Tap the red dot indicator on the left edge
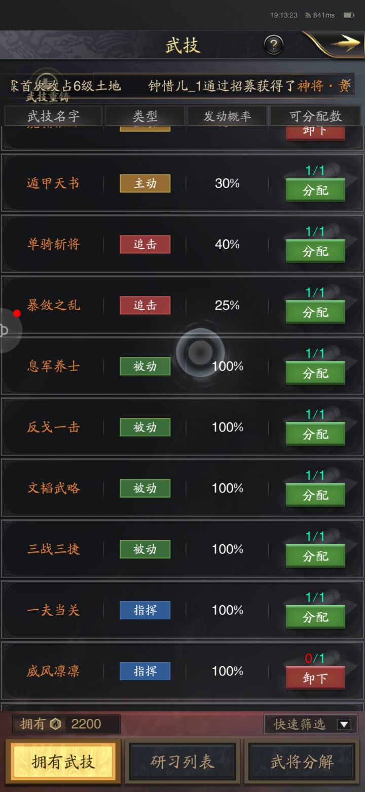 pos(17,313)
